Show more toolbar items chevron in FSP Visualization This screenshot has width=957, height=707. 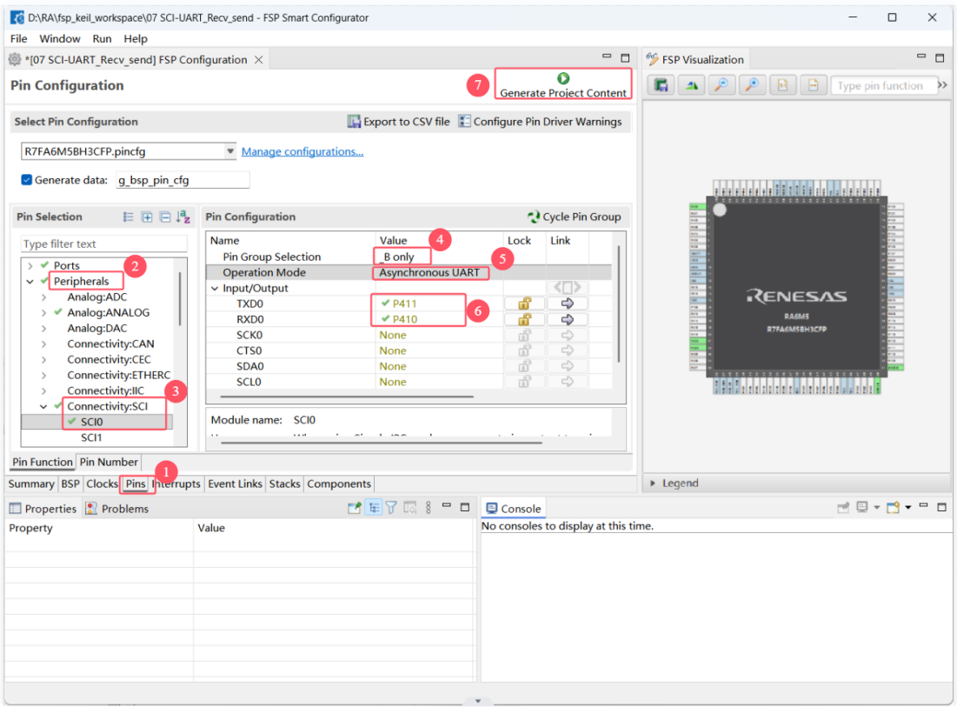point(942,85)
